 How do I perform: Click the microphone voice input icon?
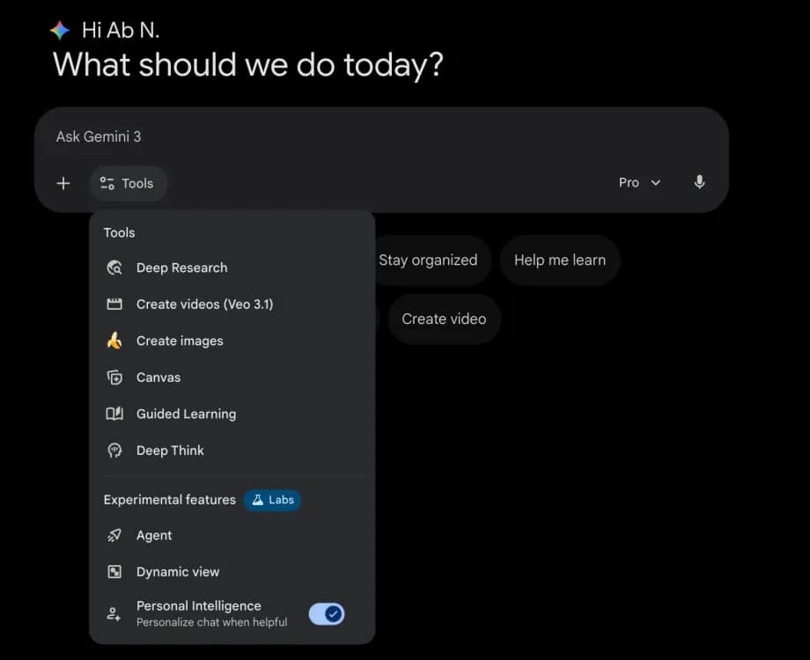tap(699, 182)
